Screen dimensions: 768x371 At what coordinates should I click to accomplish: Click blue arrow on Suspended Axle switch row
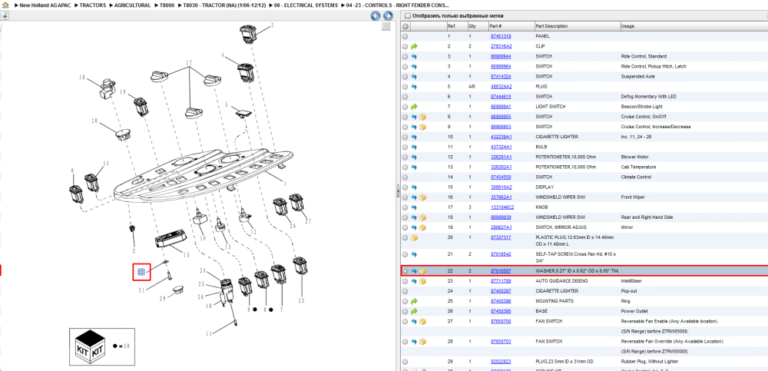(x=415, y=77)
